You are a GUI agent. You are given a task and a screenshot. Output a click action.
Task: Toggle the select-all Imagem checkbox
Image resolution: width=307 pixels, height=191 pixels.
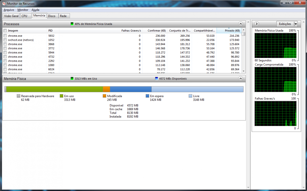pyautogui.click(x=5, y=31)
